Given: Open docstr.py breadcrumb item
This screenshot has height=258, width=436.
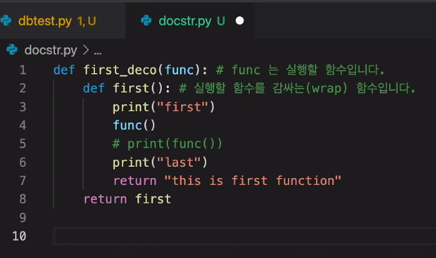Looking at the screenshot, I should [51, 51].
